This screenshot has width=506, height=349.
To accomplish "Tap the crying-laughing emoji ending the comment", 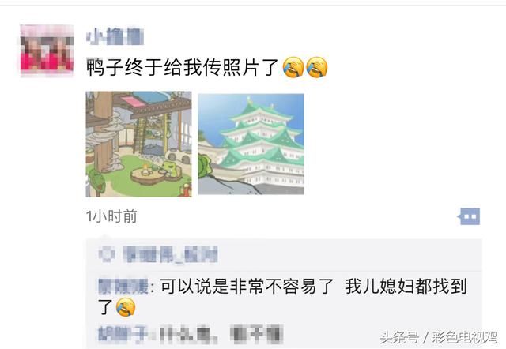I will [x=126, y=307].
